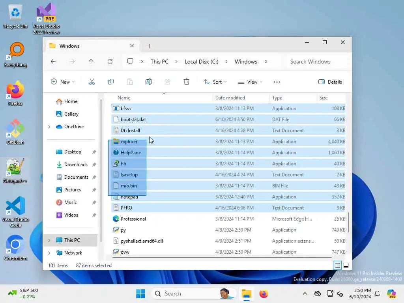The height and width of the screenshot is (303, 404).
Task: Open Chromium desktop shortcut
Action: [x=15, y=248]
